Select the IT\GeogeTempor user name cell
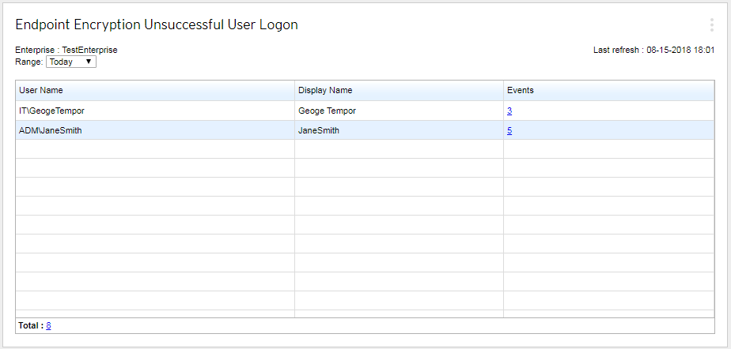Viewport: 731px width, 349px height. 51,111
